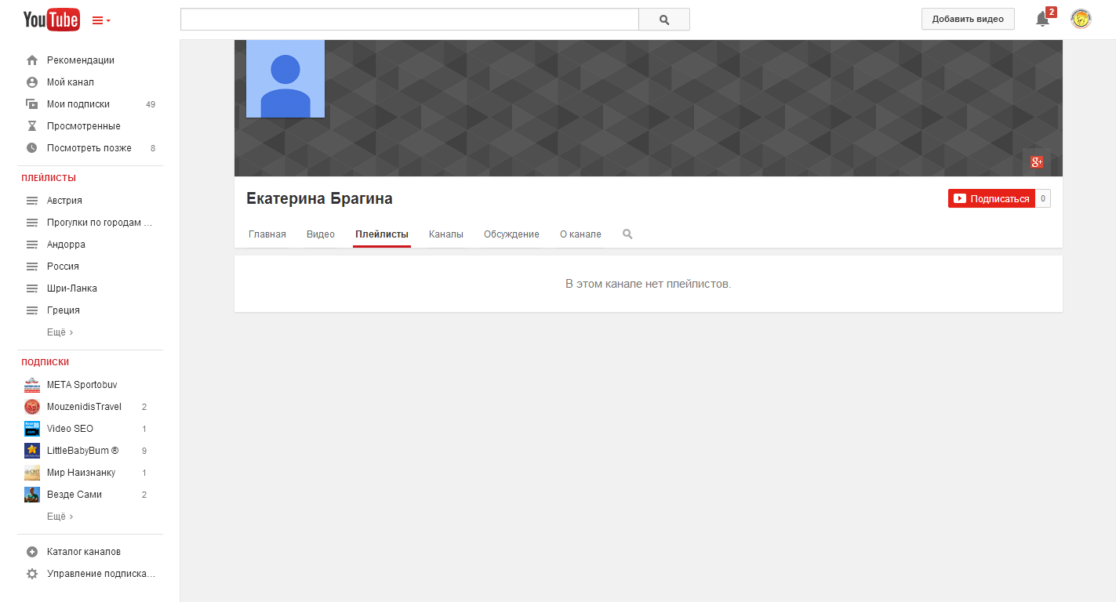Click the playlist icon beside Греция

click(x=32, y=310)
